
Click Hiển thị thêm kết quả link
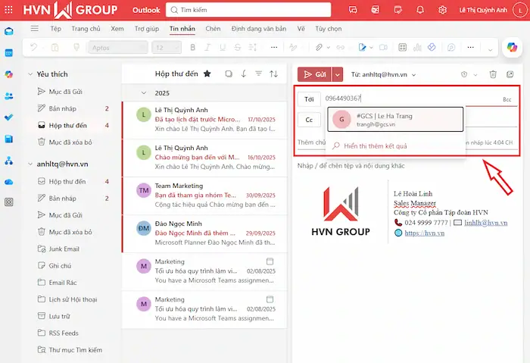(375, 146)
